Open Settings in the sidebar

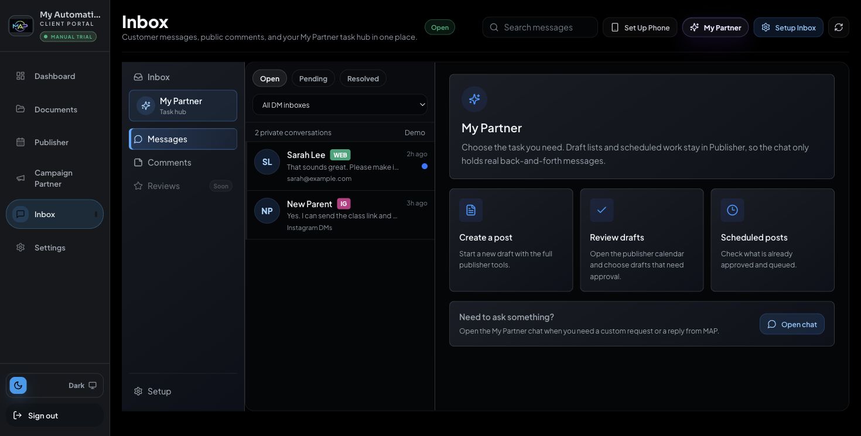coord(54,248)
